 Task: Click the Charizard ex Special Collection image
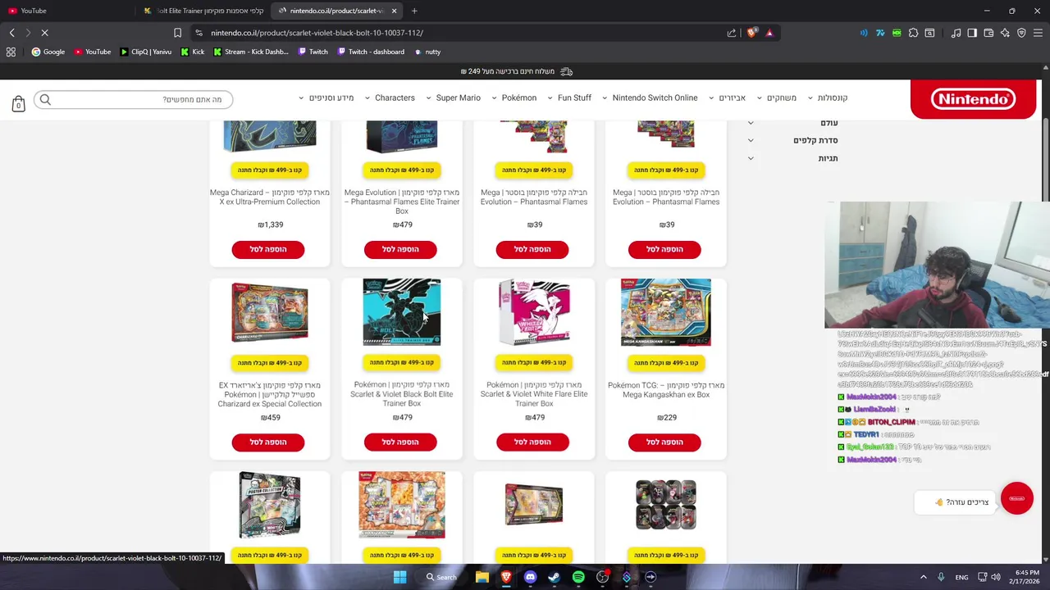click(x=270, y=312)
